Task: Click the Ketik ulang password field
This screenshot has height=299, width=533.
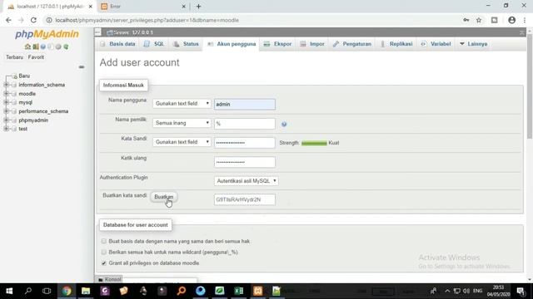Action: pos(245,162)
